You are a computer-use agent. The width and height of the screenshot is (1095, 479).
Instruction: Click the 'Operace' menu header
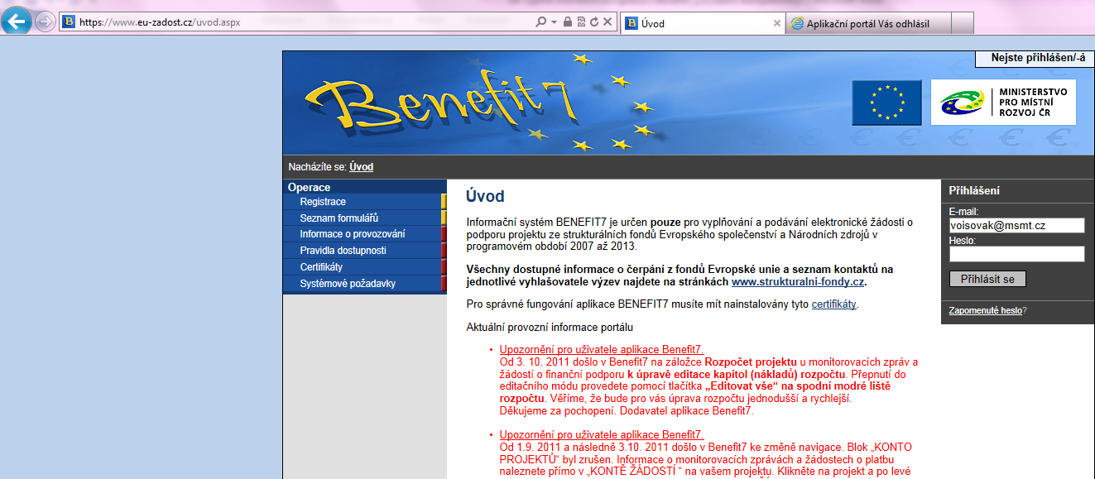[309, 188]
